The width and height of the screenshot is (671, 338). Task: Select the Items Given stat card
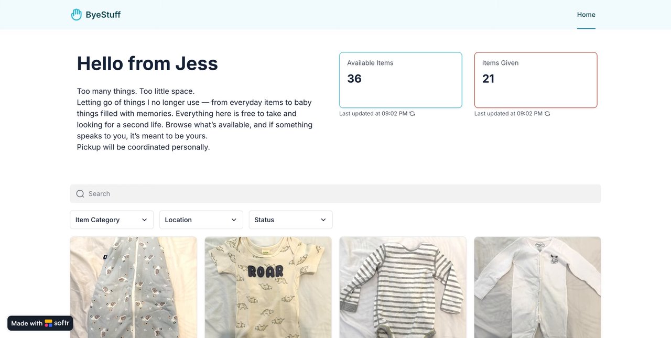[535, 80]
